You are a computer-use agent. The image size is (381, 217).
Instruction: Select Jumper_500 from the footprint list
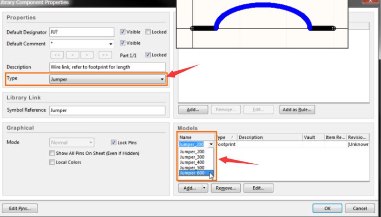[192, 168]
